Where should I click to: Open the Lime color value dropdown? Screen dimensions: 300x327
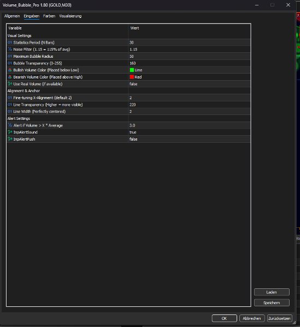(x=190, y=70)
